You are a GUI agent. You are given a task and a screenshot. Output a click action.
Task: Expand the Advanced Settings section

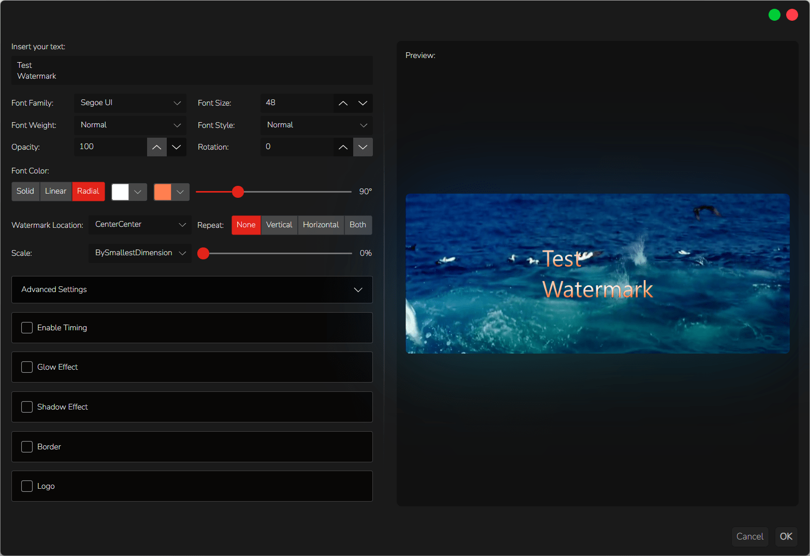coord(192,289)
